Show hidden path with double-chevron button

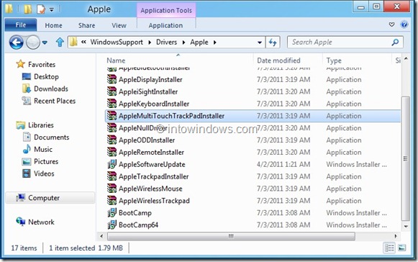(83, 42)
